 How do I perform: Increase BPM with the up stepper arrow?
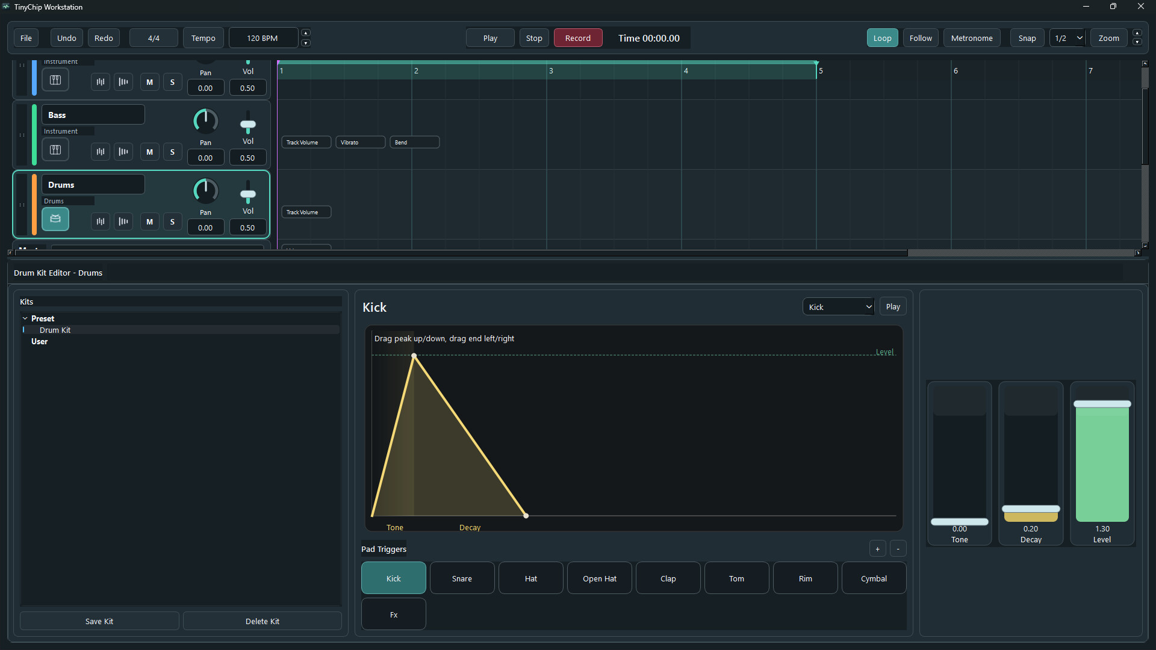pos(306,33)
